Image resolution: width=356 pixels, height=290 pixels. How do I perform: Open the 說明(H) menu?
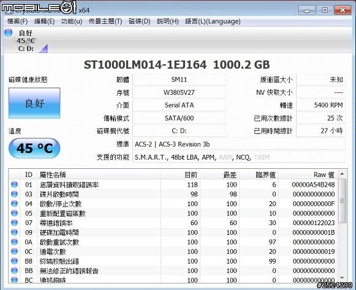click(167, 21)
